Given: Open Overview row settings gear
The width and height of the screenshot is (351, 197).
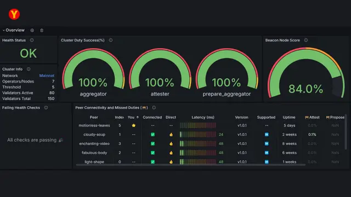Looking at the screenshot, I should 32,31.
